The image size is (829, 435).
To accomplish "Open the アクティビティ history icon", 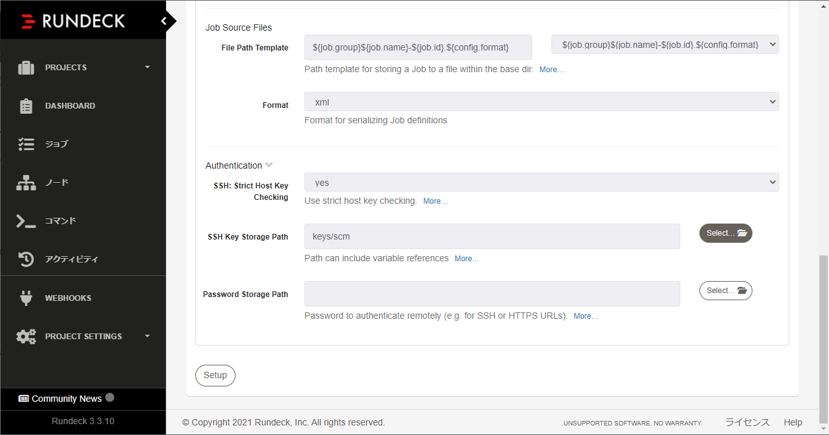I will (26, 259).
